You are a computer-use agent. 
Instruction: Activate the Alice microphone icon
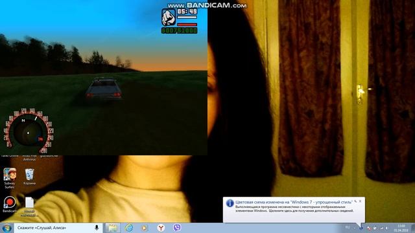click(97, 228)
